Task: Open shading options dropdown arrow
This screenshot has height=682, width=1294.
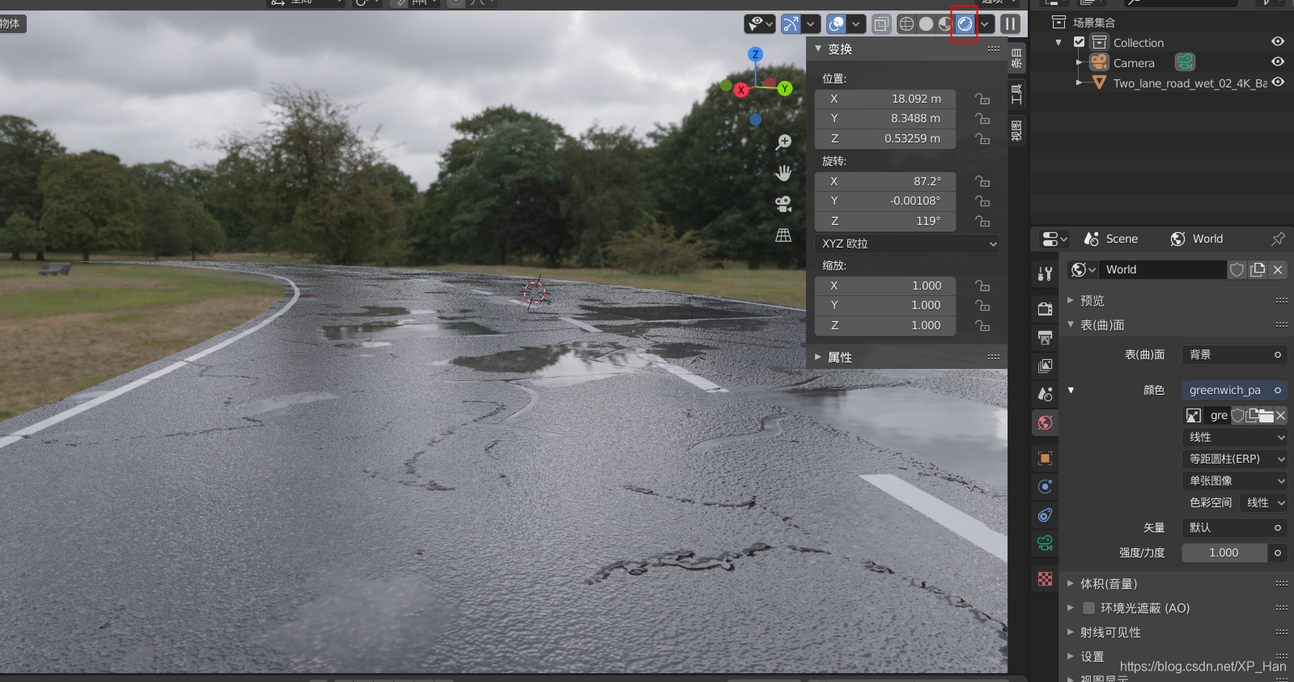Action: click(x=985, y=24)
